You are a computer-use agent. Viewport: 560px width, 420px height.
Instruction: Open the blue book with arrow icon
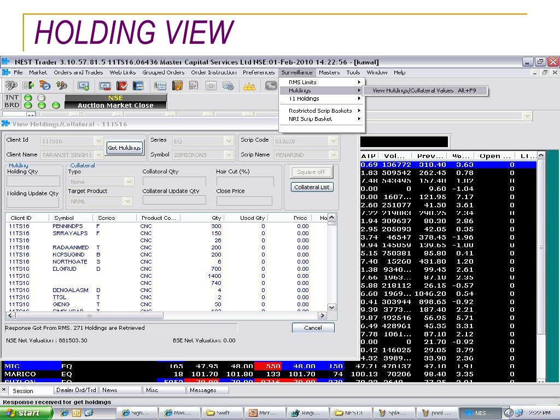pos(138,86)
